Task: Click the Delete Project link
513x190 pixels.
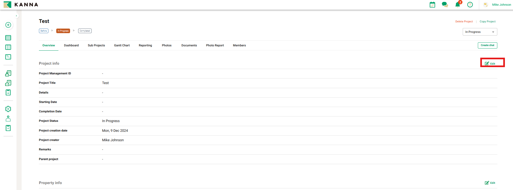Action: coord(464,22)
